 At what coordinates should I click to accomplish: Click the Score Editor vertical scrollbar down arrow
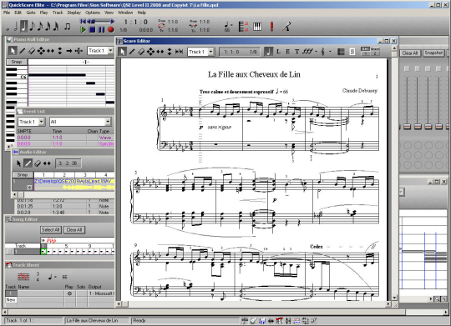pyautogui.click(x=394, y=298)
